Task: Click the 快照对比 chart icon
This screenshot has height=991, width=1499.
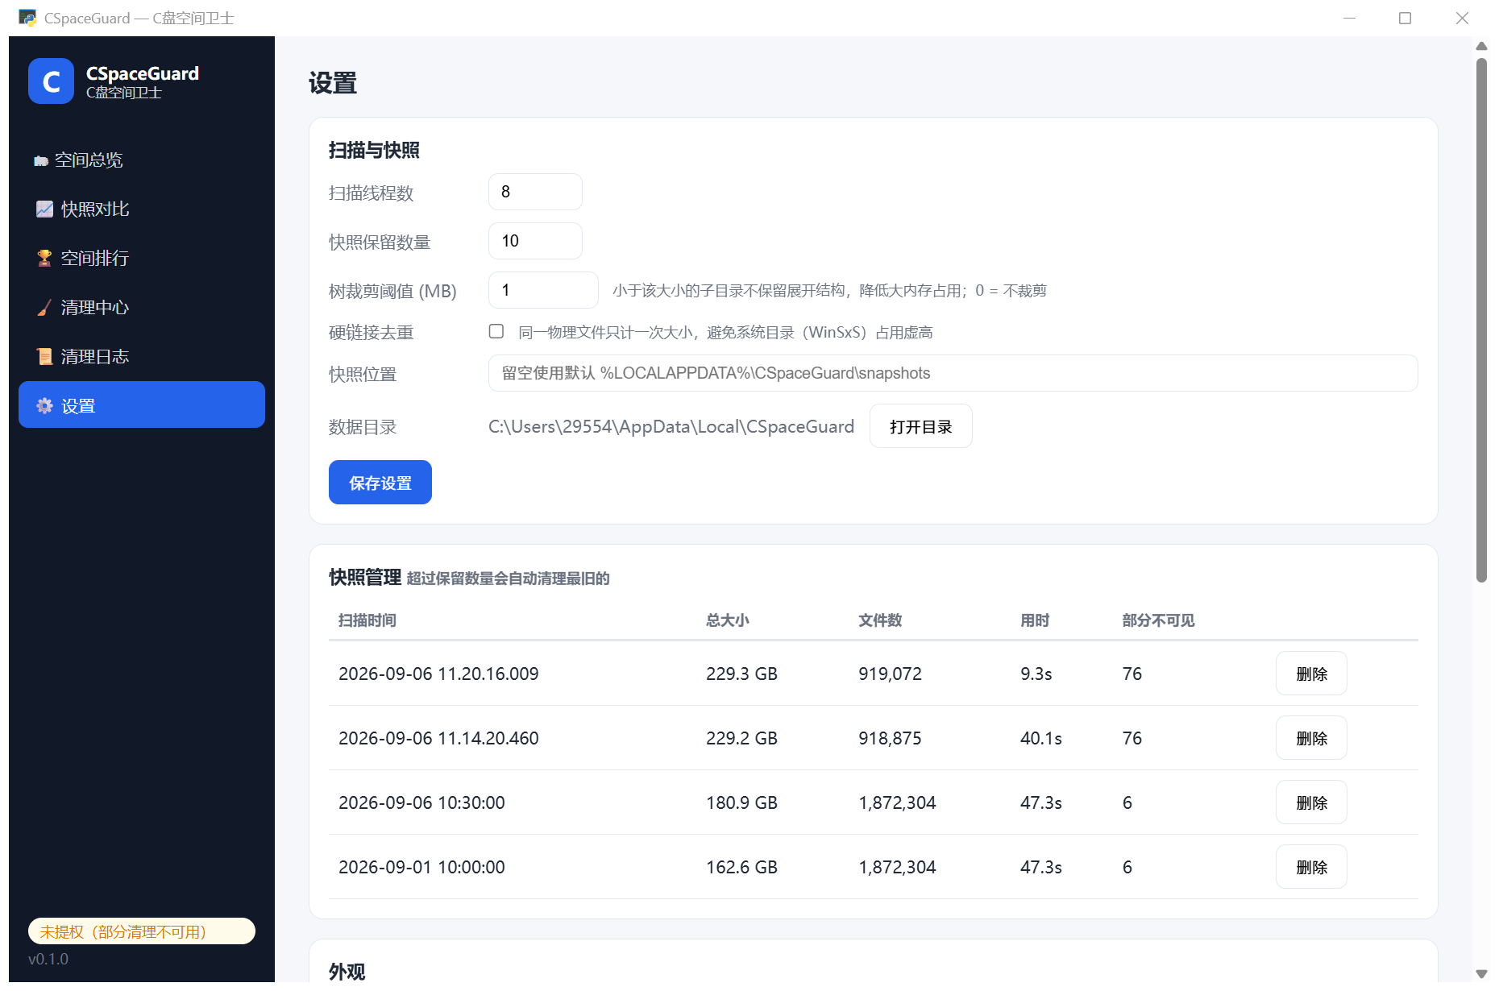Action: [44, 209]
